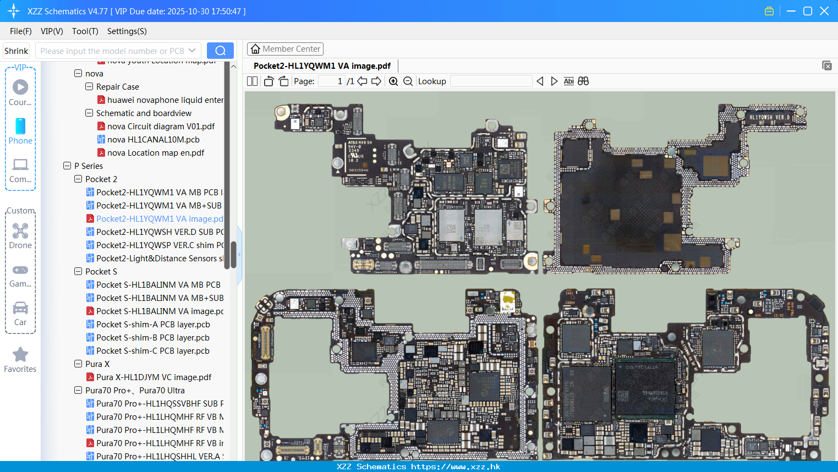Open Pura70 Pro+-HL1HQSSVBHF SUB file
The image size is (838, 472).
coord(155,403)
